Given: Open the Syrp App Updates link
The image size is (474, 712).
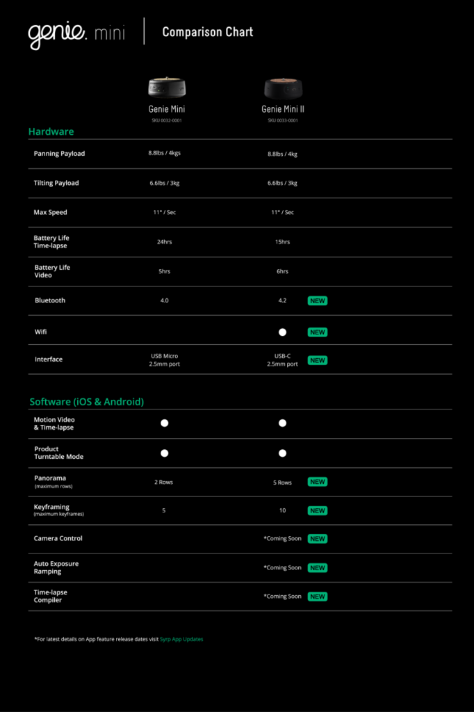Looking at the screenshot, I should coord(183,639).
